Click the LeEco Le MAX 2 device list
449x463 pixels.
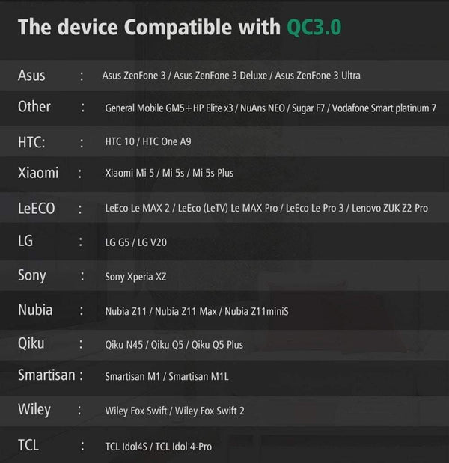[266, 208]
